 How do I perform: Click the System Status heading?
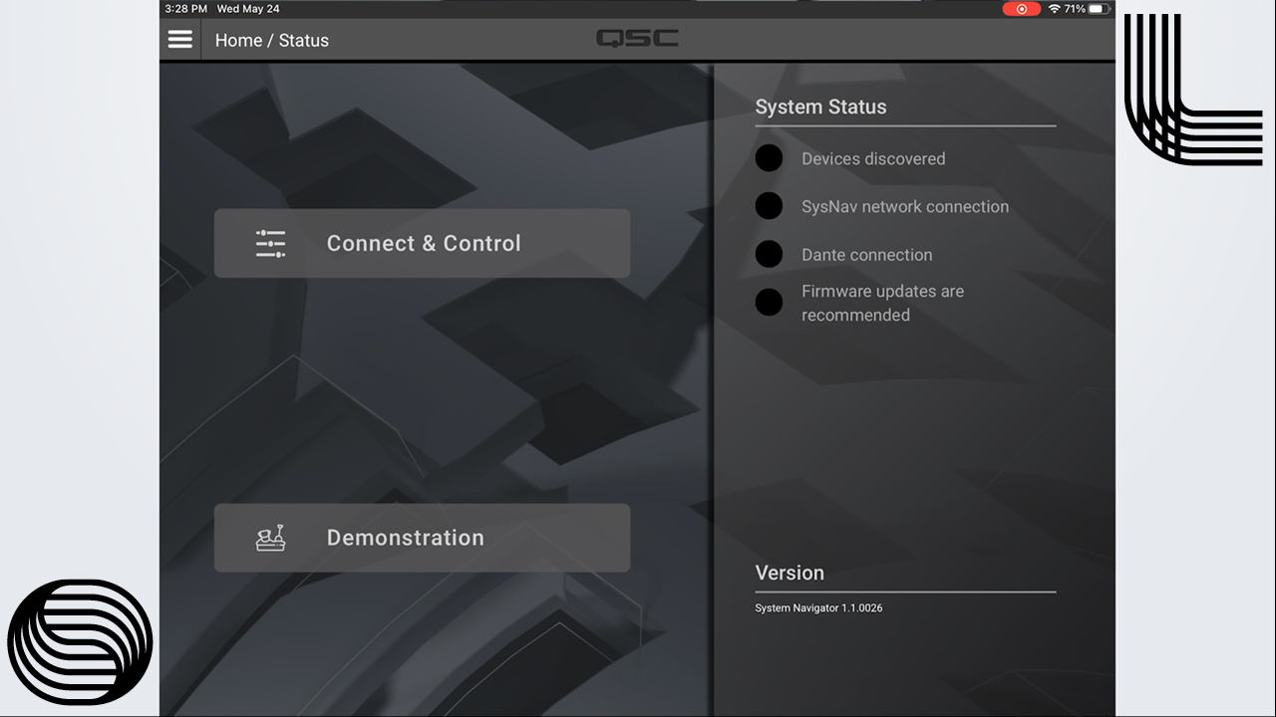coord(820,108)
